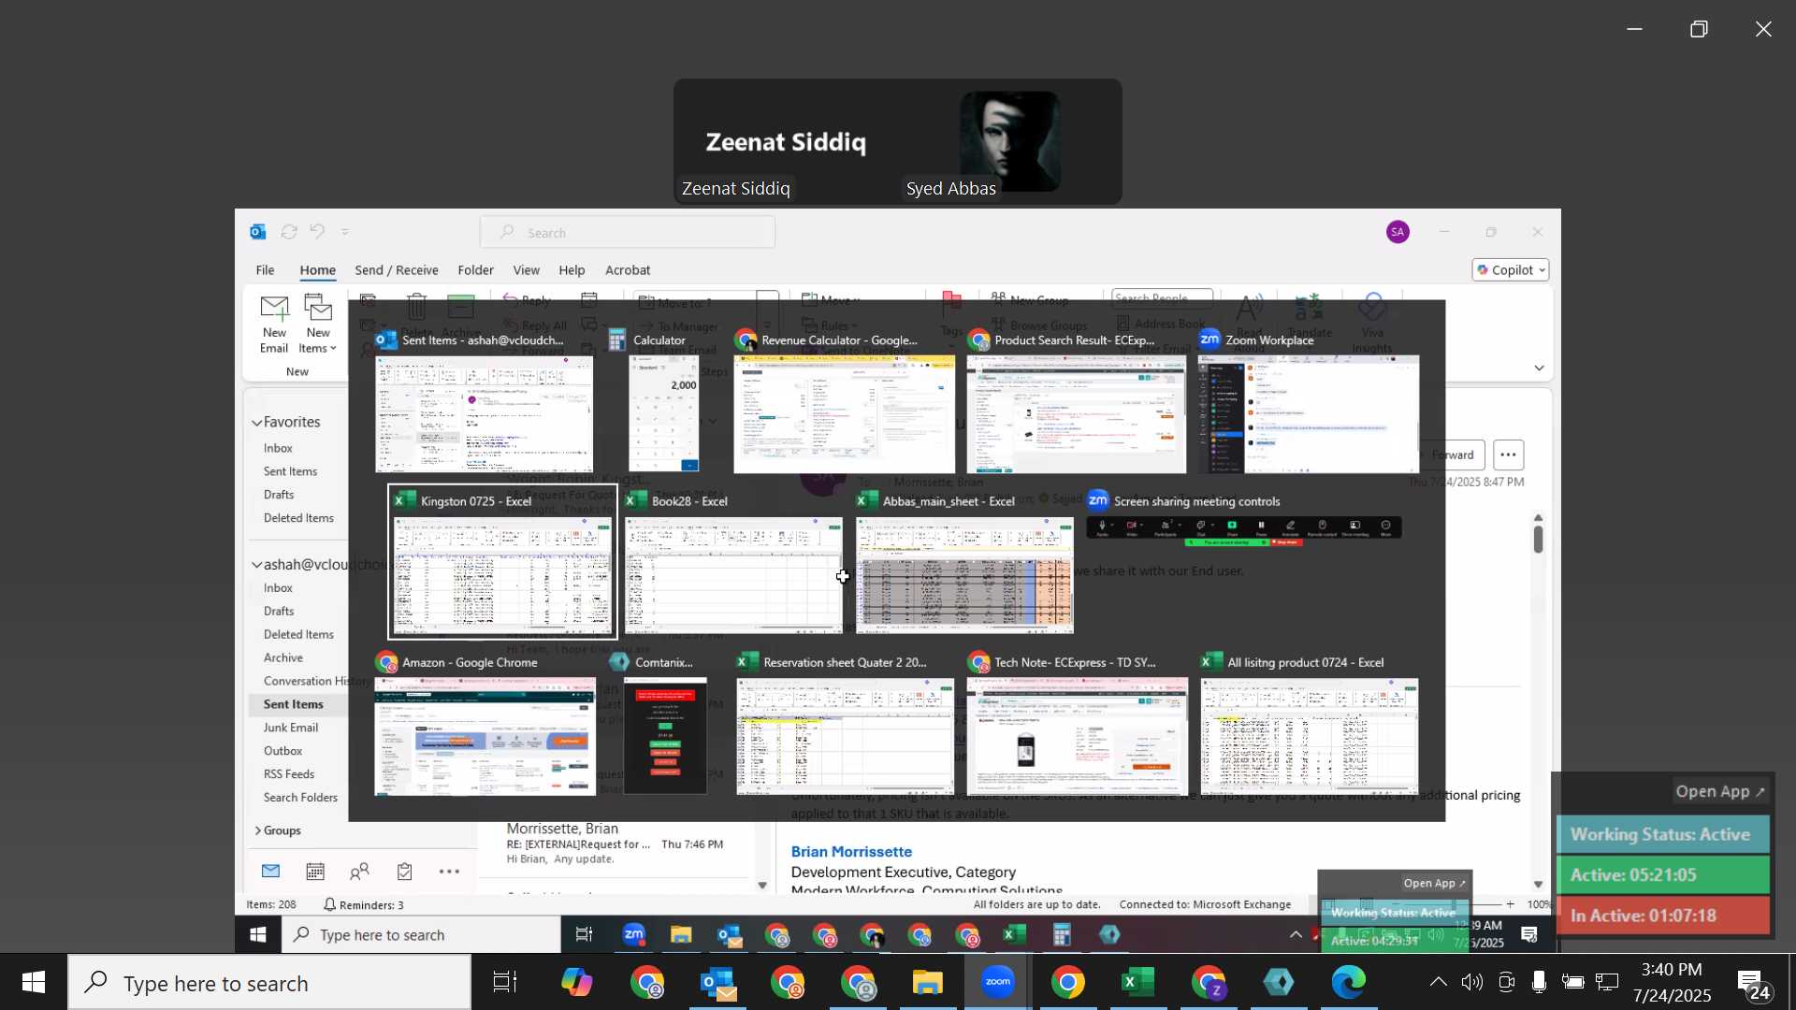
Task: Click the microphone icon in system tray
Action: 1539,983
